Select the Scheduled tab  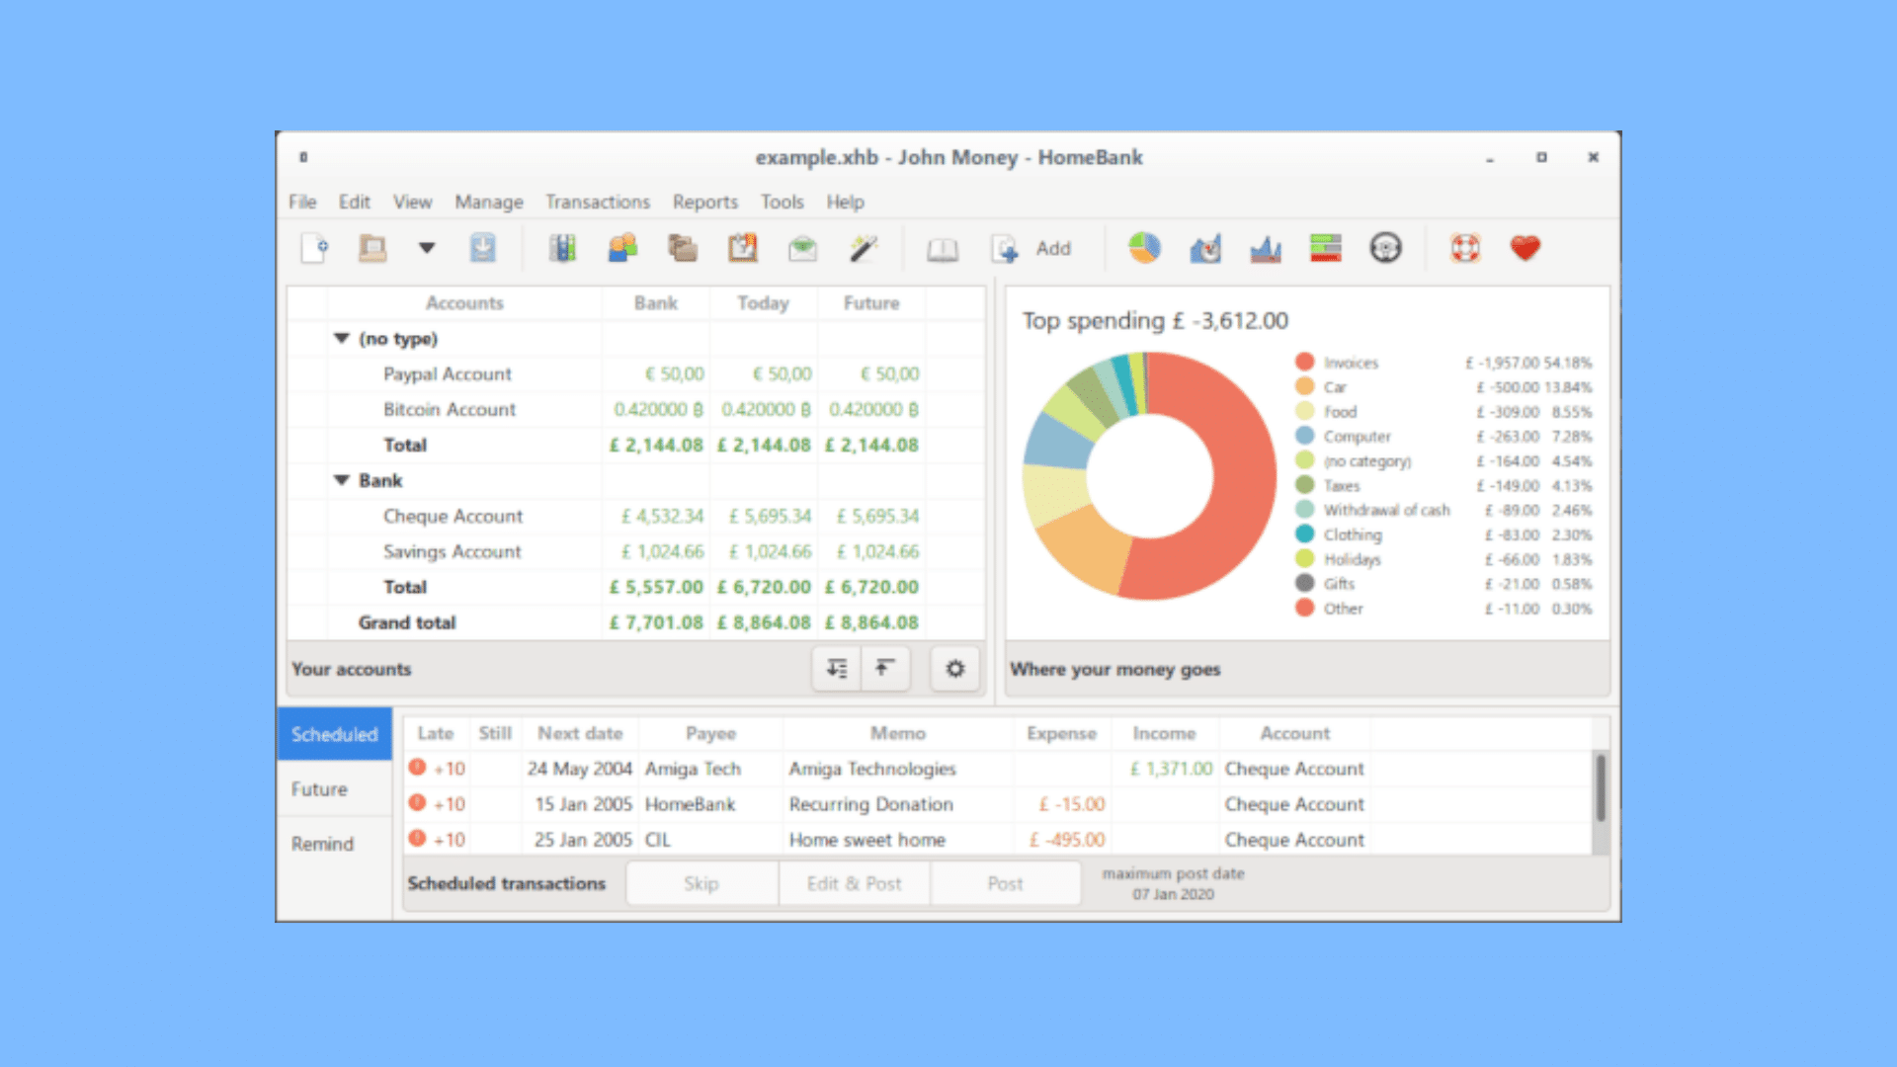[335, 734]
